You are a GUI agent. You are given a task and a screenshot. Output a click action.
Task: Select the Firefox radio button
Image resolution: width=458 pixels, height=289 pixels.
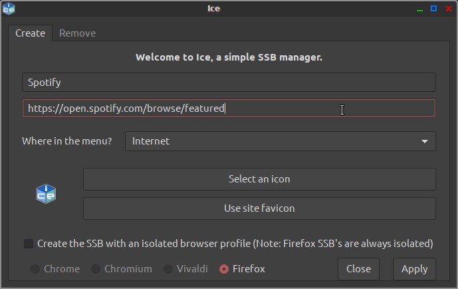[x=224, y=269]
